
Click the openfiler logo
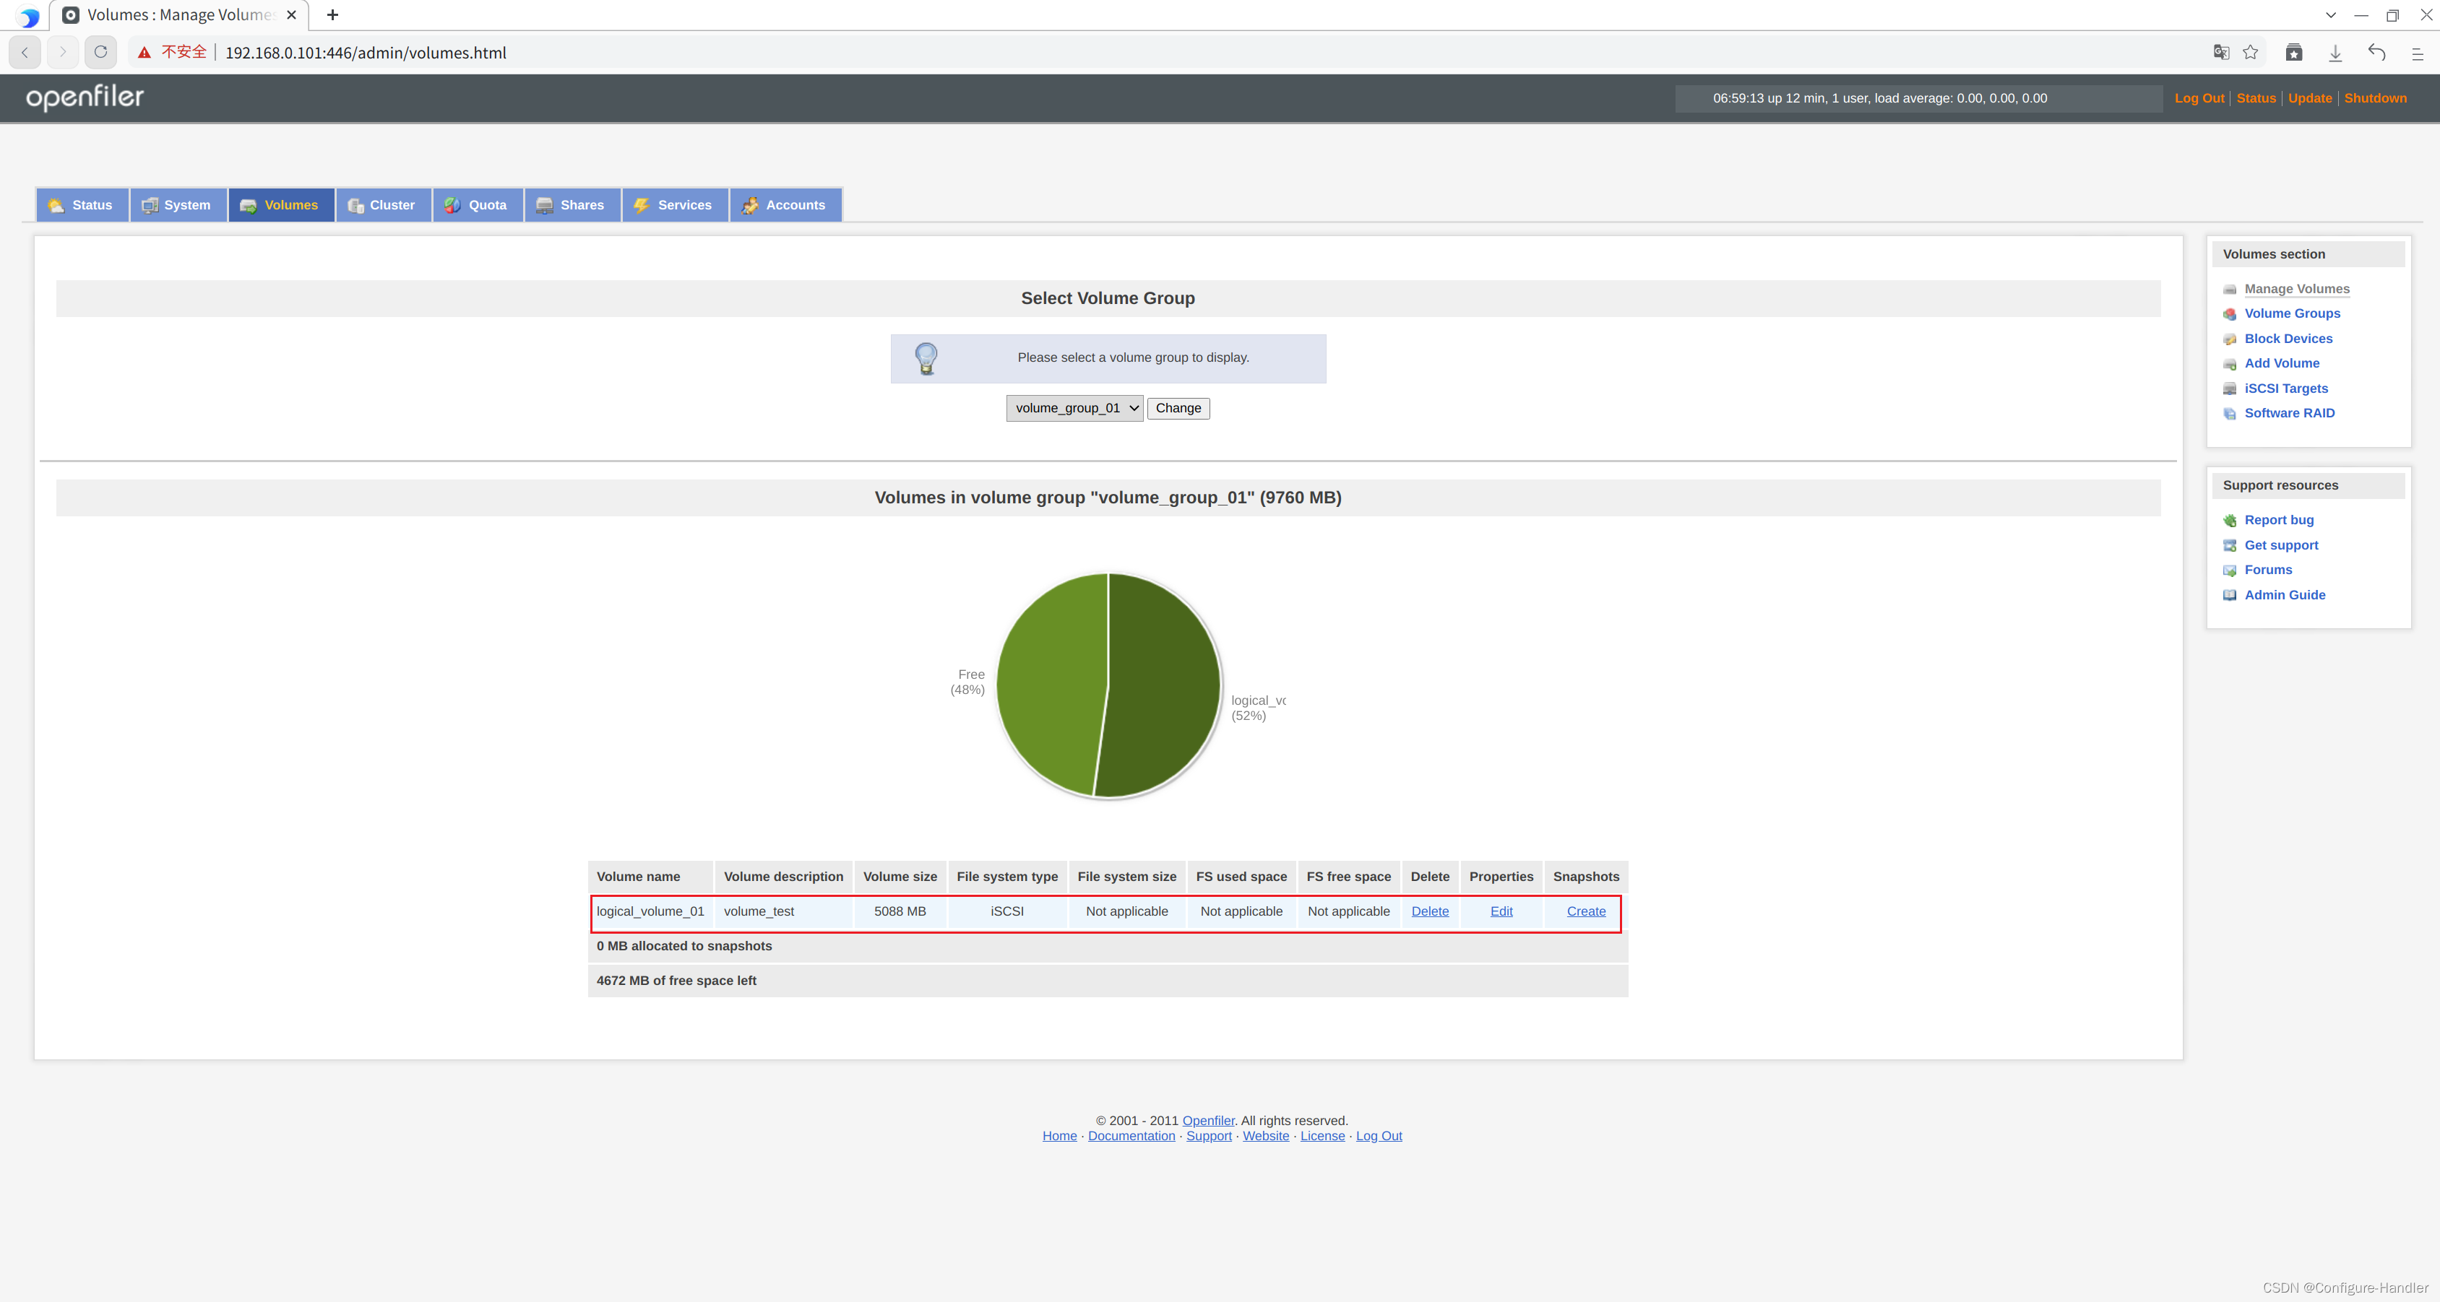coord(85,97)
